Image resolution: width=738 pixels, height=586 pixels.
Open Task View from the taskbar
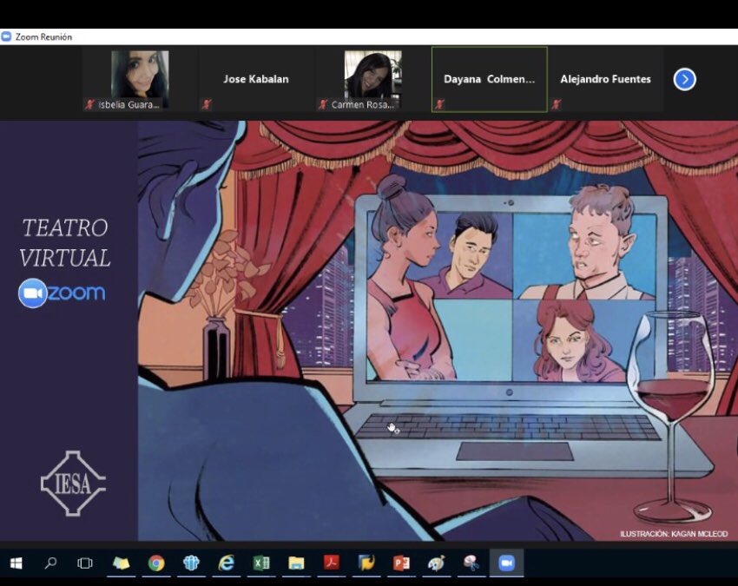85,563
